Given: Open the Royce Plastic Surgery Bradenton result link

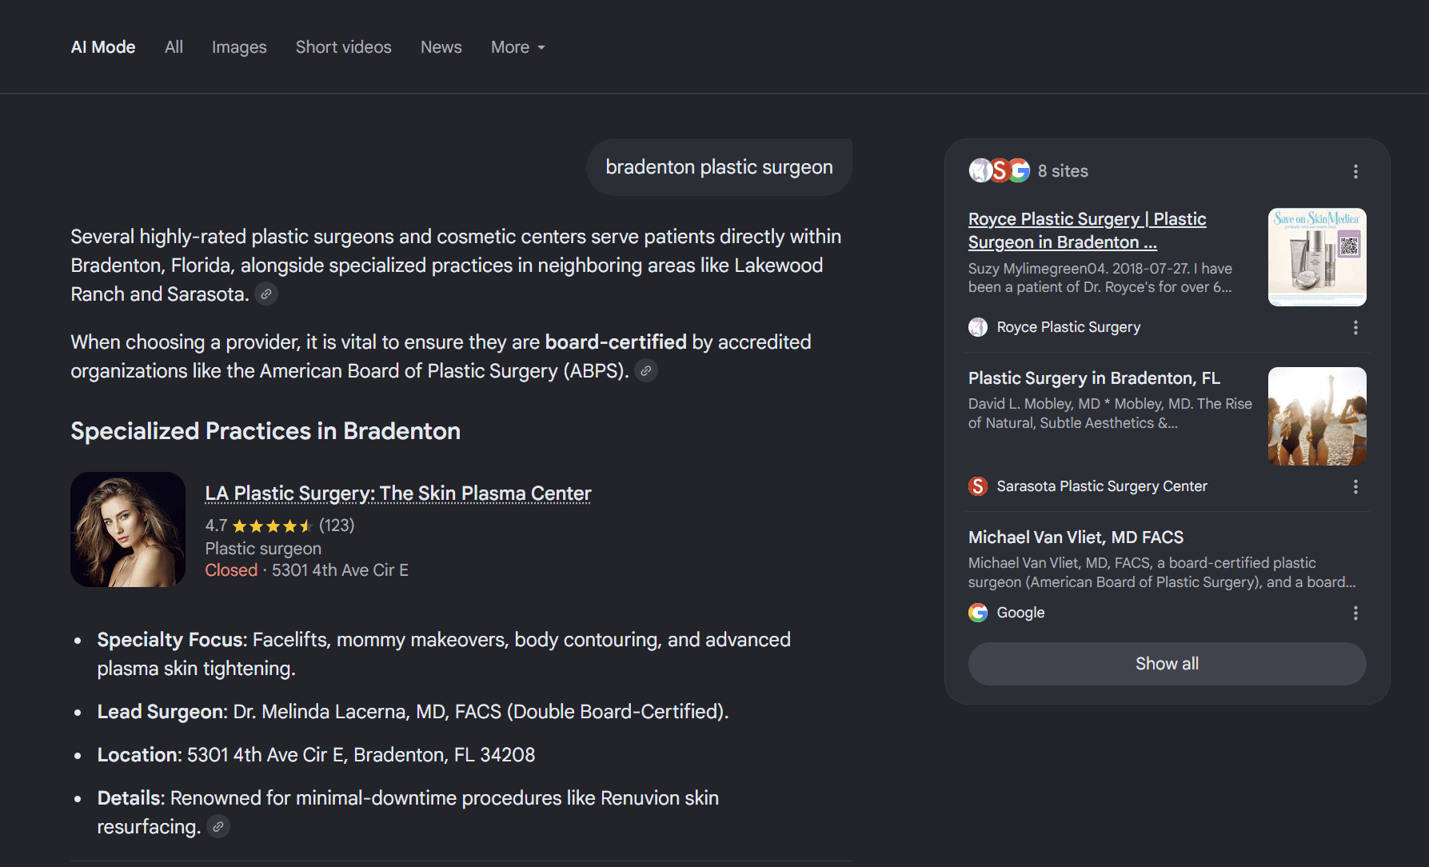Looking at the screenshot, I should [1088, 230].
